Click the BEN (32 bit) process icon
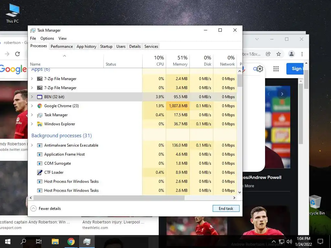Viewport: 331px width, 248px height. point(40,97)
